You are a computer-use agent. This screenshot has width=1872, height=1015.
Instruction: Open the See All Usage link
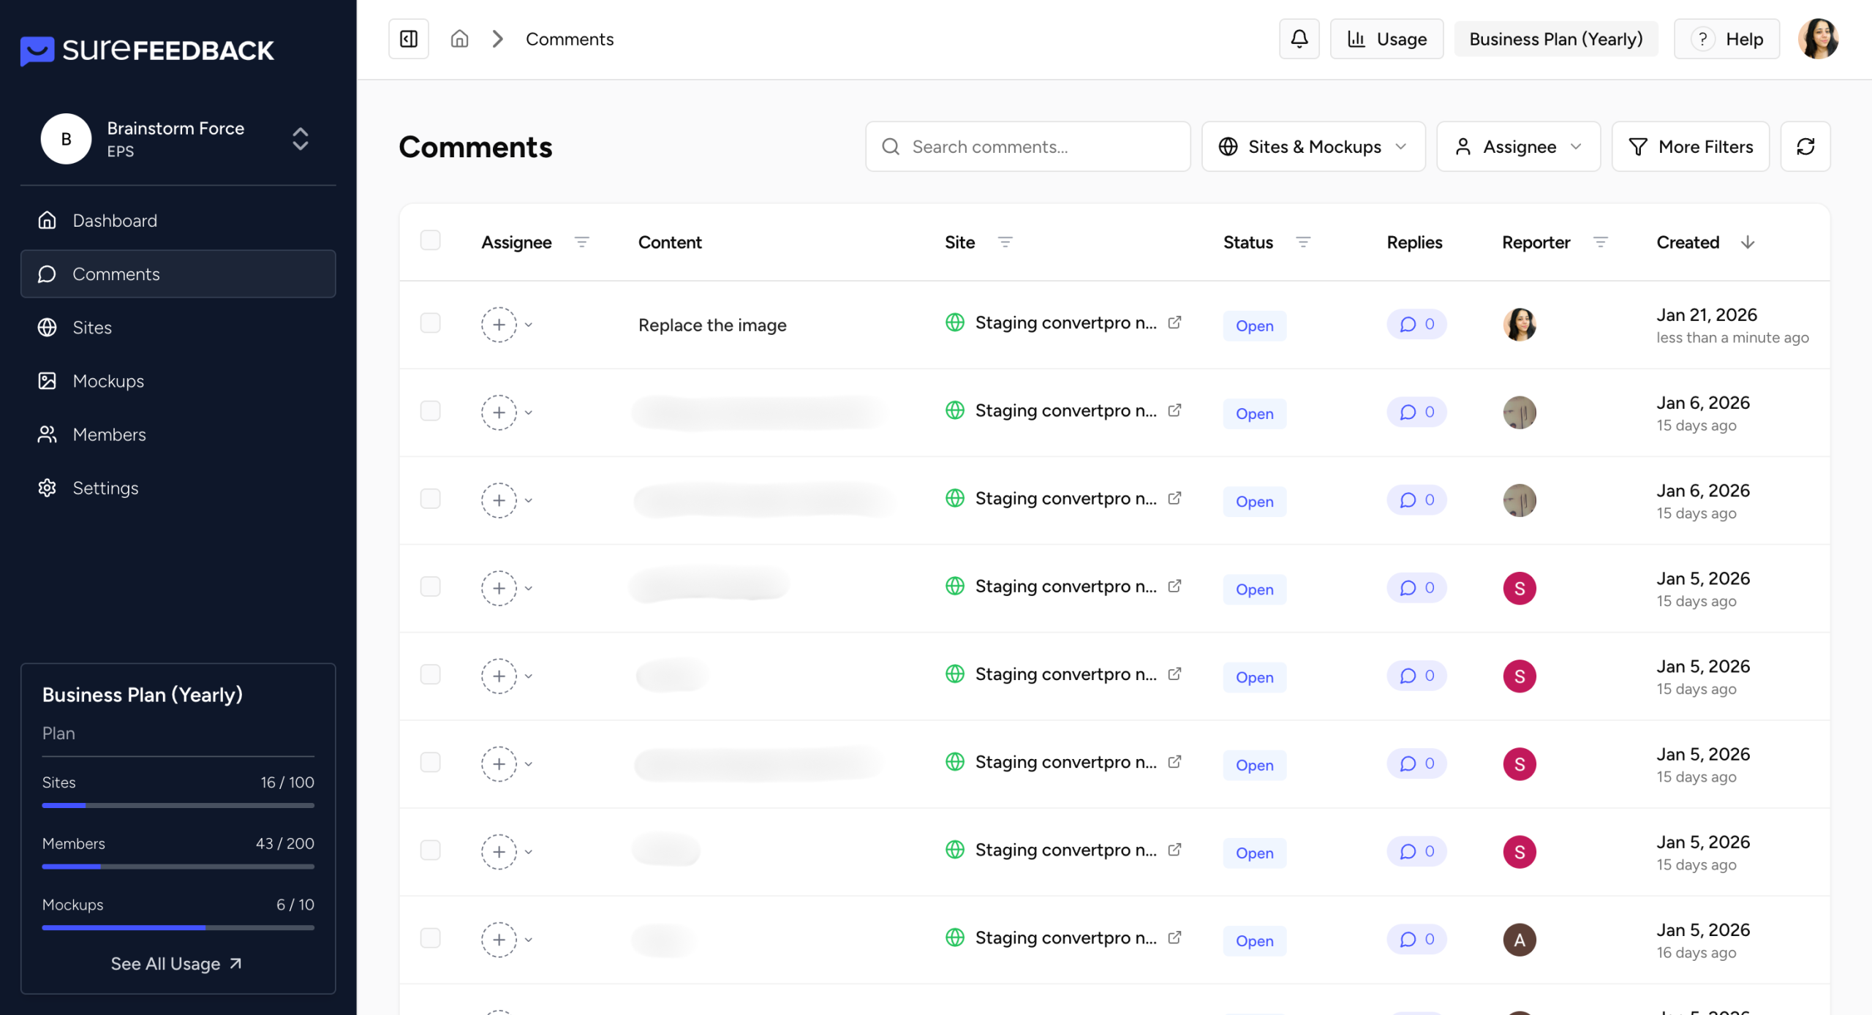click(176, 964)
